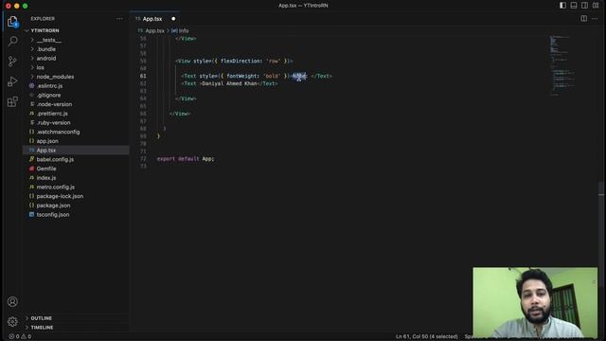This screenshot has height=341, width=606.
Task: Click line number 61 in gutter
Action: pos(143,76)
